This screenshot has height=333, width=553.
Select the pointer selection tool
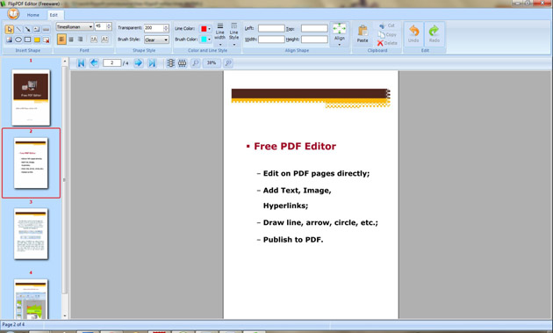coord(9,29)
